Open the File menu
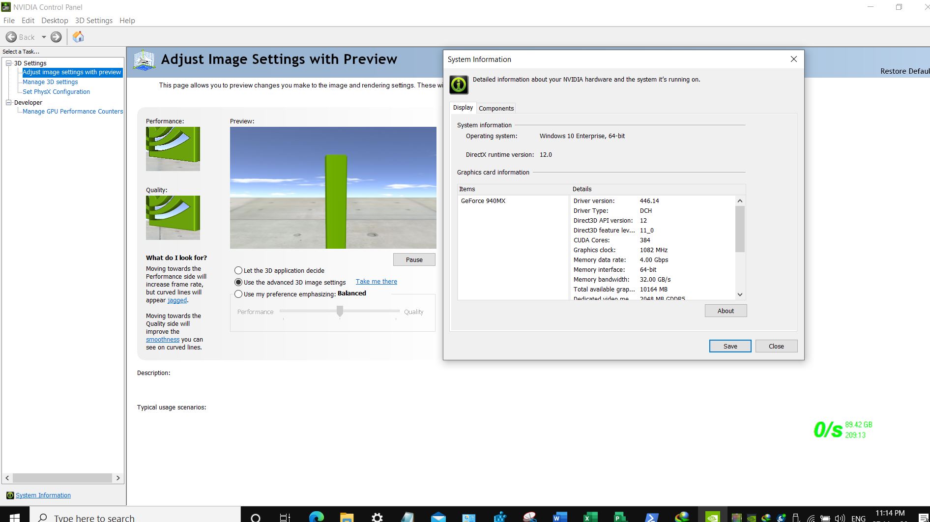 click(9, 21)
